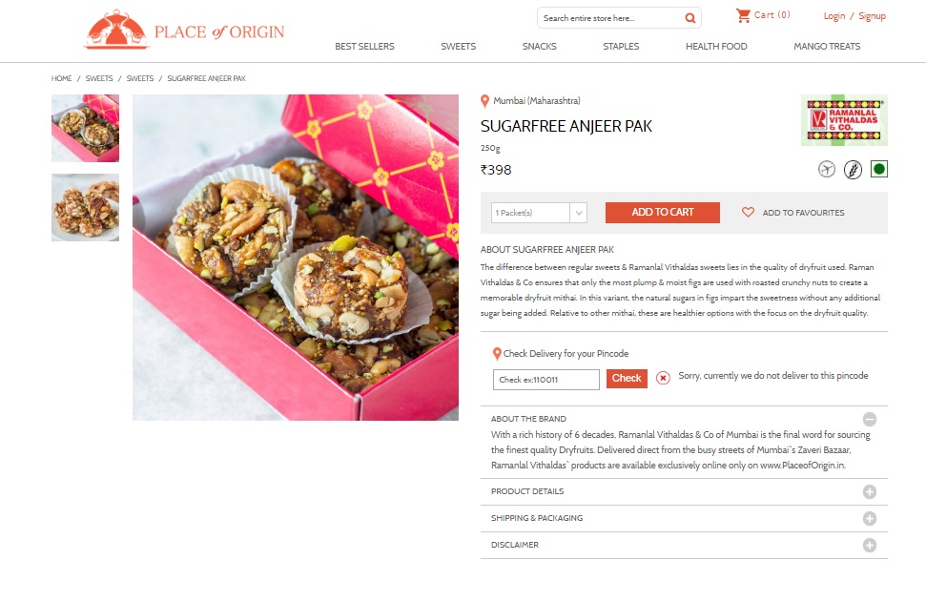Click the wheat gluten-free icon
The image size is (926, 602).
coord(853,170)
